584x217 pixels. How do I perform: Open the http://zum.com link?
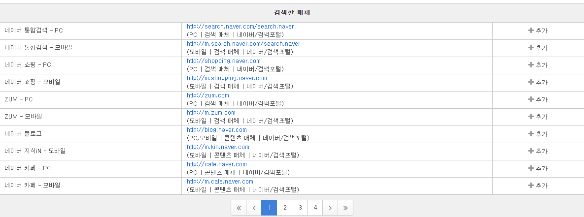click(x=208, y=95)
